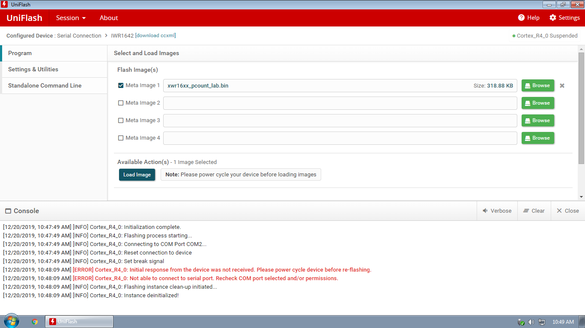Open the Session dropdown menu
The image size is (585, 328).
tap(71, 18)
